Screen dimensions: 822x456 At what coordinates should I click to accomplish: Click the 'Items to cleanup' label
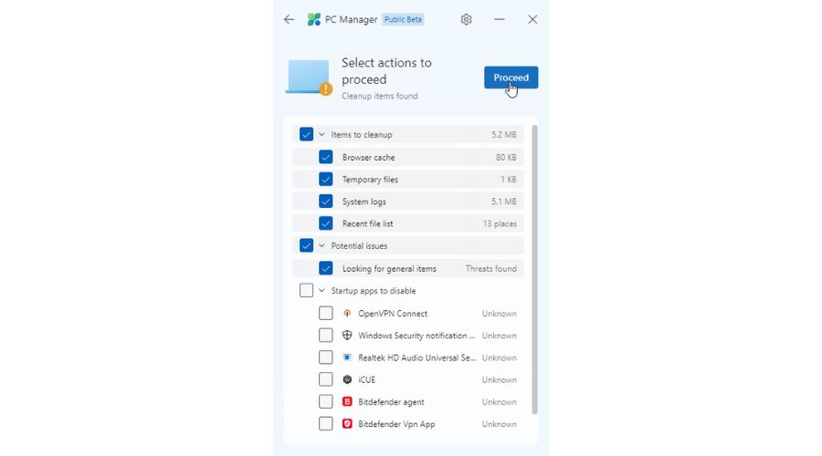click(362, 135)
